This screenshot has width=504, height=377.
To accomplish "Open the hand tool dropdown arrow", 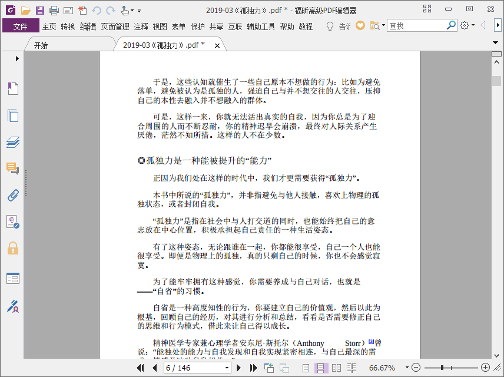I will (132, 11).
